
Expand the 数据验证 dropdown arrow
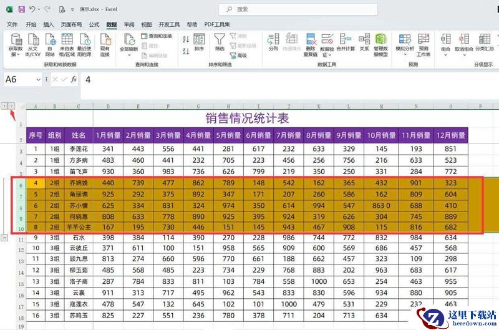pyautogui.click(x=330, y=55)
